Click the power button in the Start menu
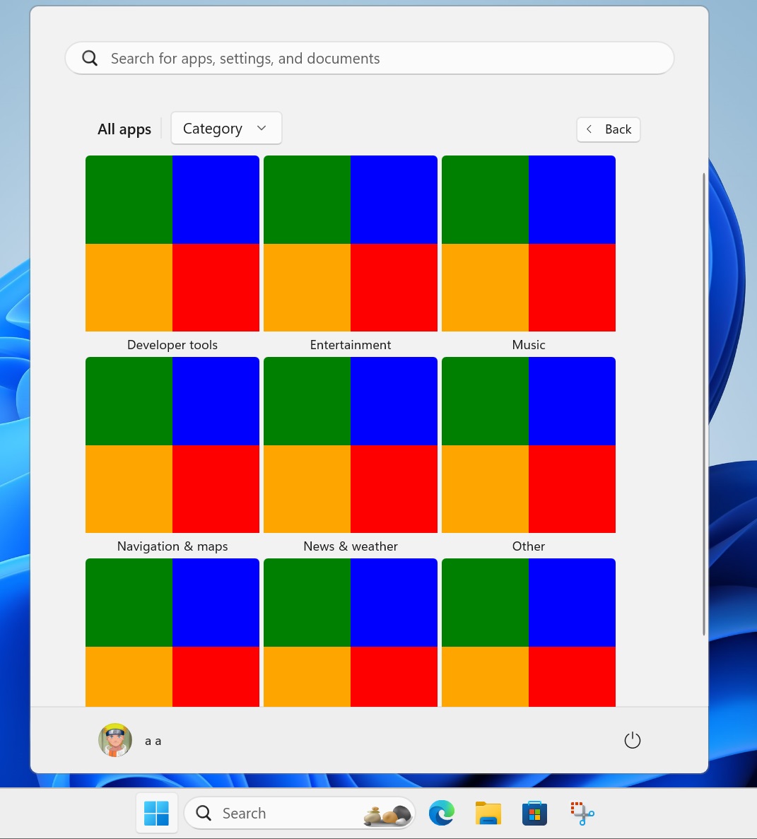757x839 pixels. pos(632,740)
